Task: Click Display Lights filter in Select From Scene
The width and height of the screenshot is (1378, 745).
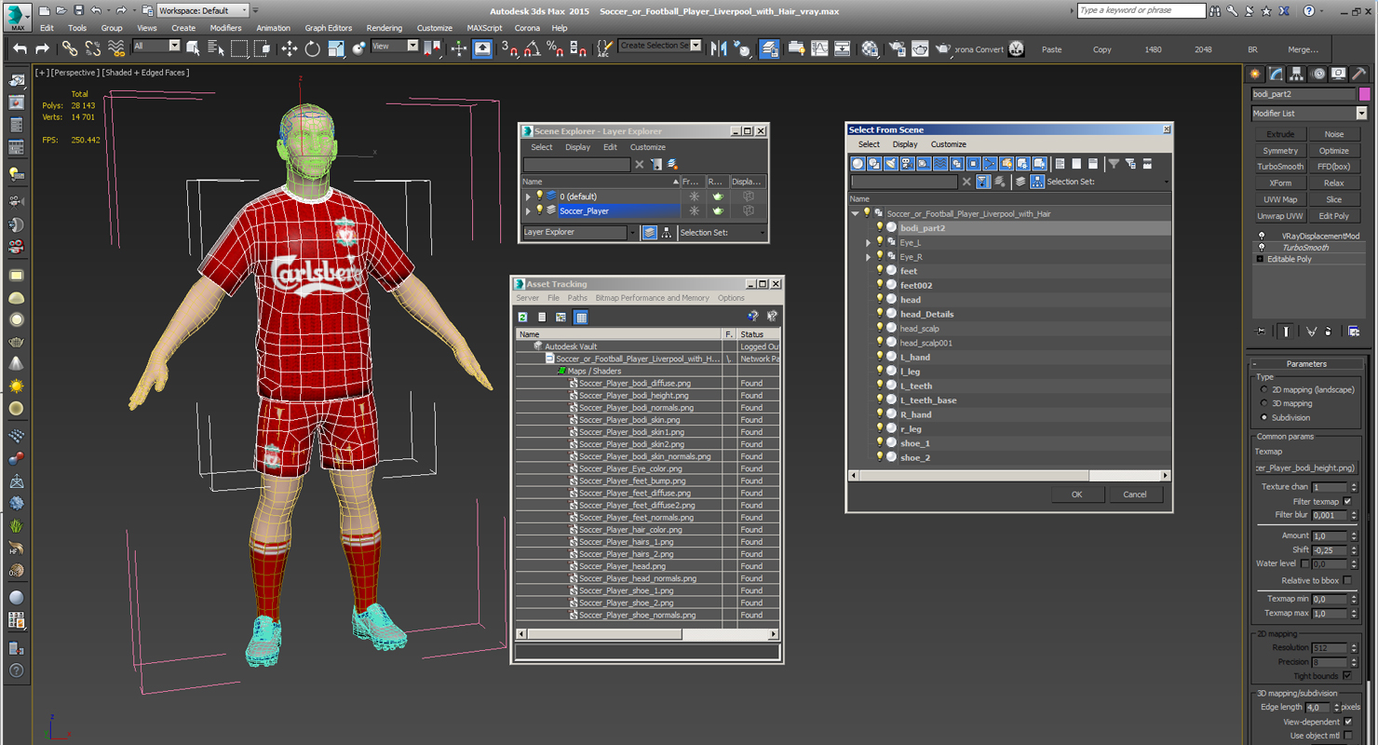Action: pyautogui.click(x=891, y=164)
